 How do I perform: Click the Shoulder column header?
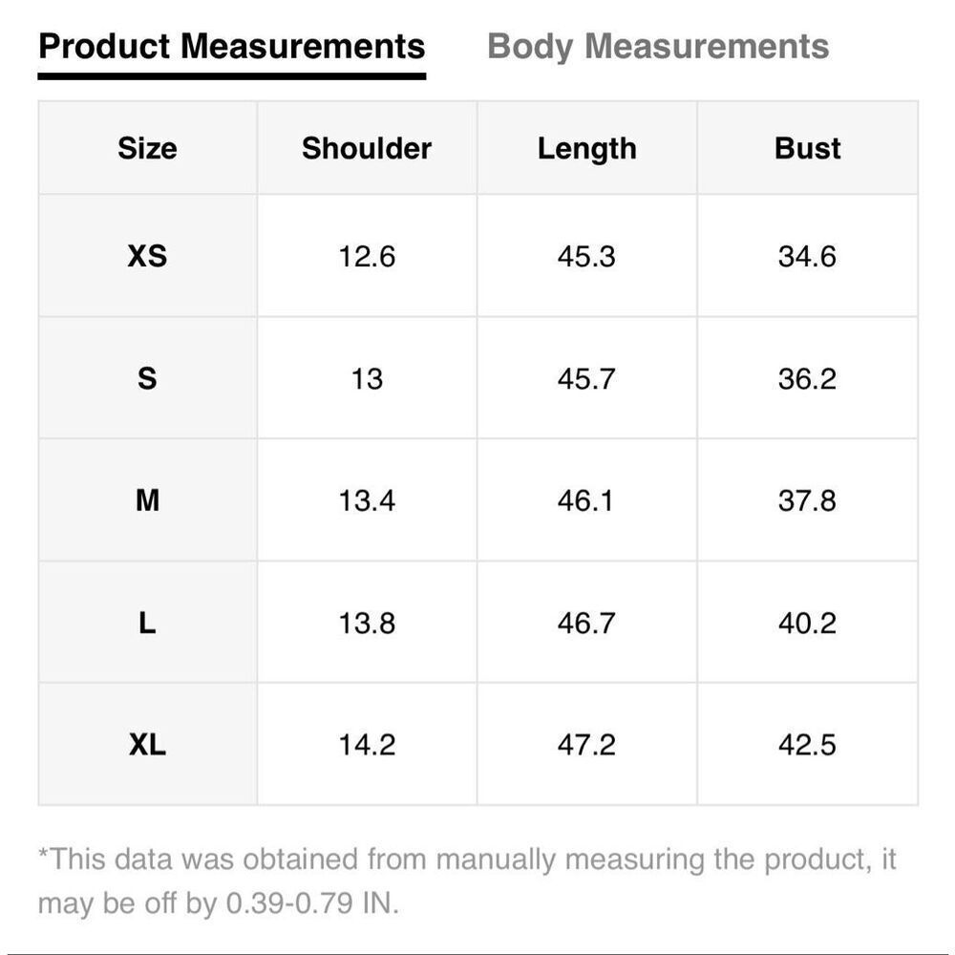[367, 148]
